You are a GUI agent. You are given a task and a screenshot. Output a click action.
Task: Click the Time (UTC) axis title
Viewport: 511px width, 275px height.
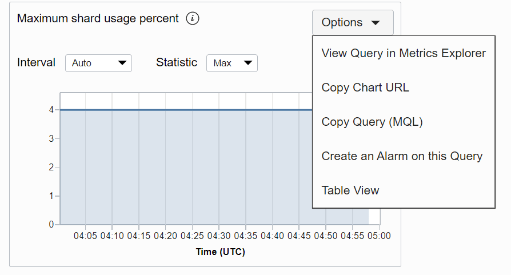(220, 252)
